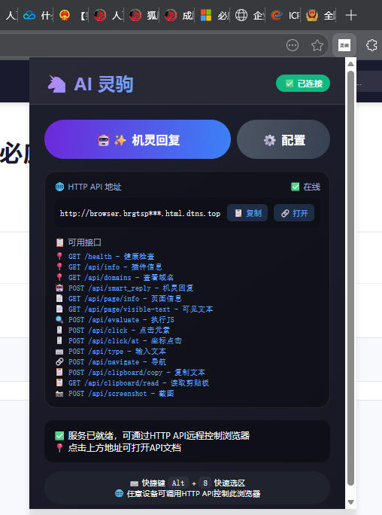This screenshot has width=382, height=515.
Task: Click the robot icon beside /api/smart_reply
Action: tap(59, 288)
